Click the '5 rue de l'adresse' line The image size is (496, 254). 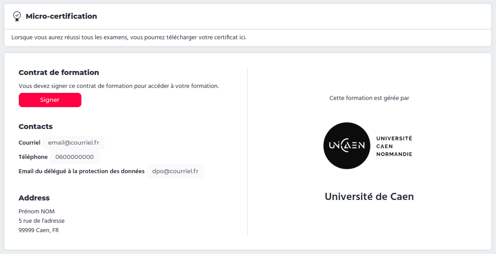(x=42, y=221)
